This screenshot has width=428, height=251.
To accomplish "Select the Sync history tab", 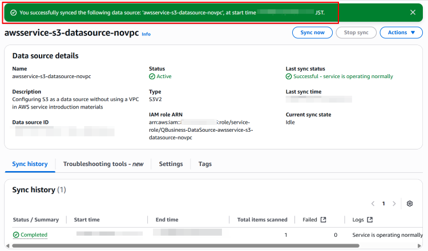I will 30,164.
